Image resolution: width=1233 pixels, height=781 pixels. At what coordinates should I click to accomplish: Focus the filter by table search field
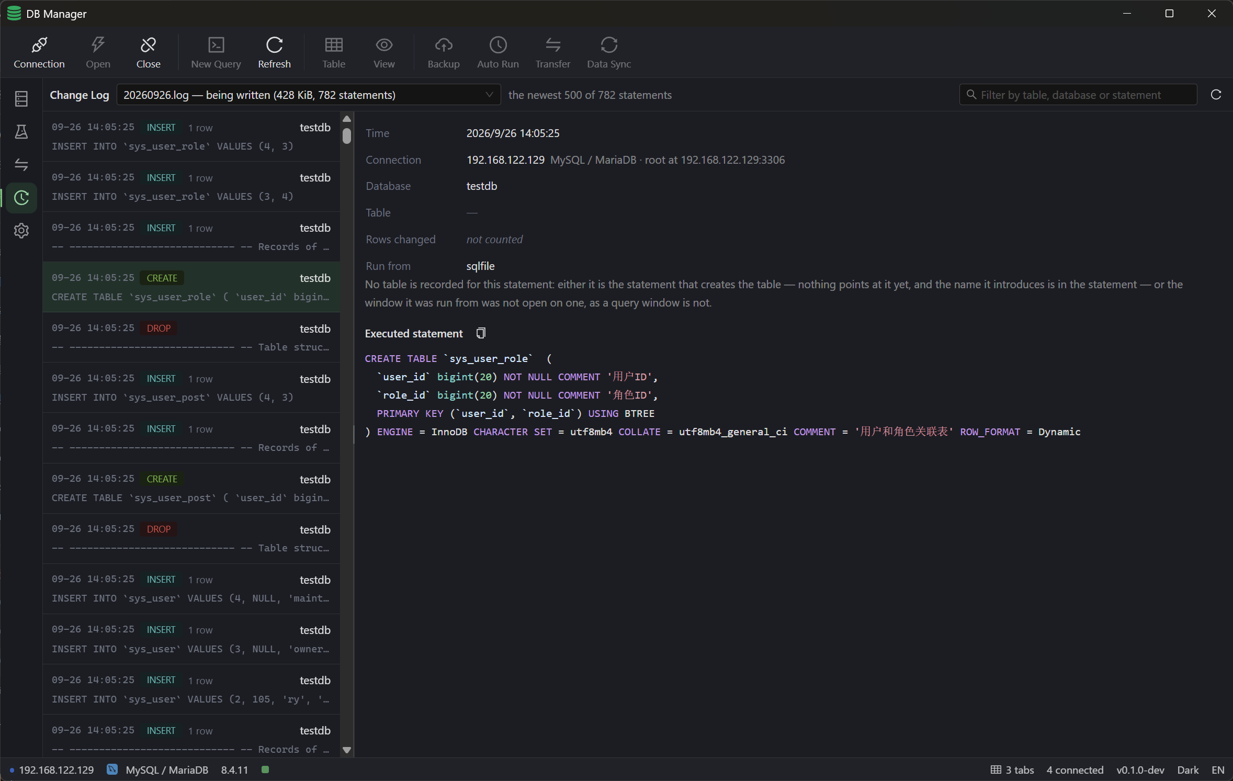pos(1078,95)
